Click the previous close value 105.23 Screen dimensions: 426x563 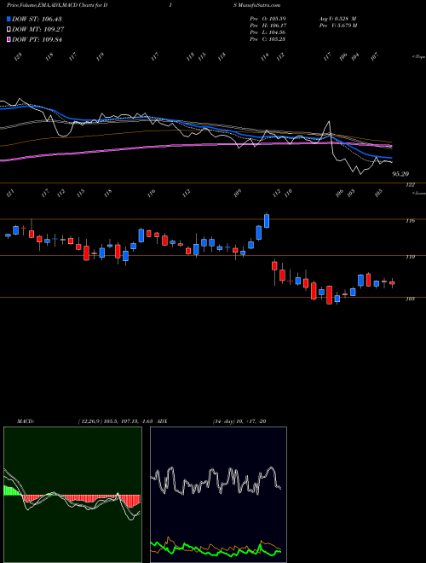[277, 39]
